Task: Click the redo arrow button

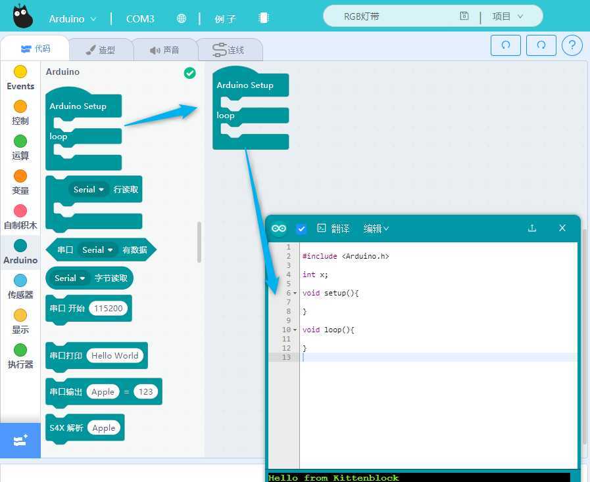Action: pyautogui.click(x=541, y=45)
